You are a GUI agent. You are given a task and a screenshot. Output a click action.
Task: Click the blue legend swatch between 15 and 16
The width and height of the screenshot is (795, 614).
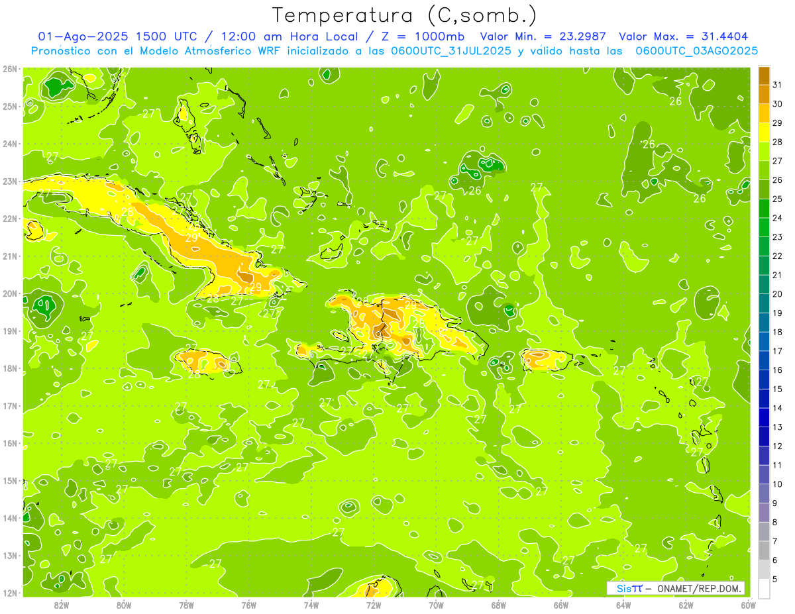click(x=764, y=380)
